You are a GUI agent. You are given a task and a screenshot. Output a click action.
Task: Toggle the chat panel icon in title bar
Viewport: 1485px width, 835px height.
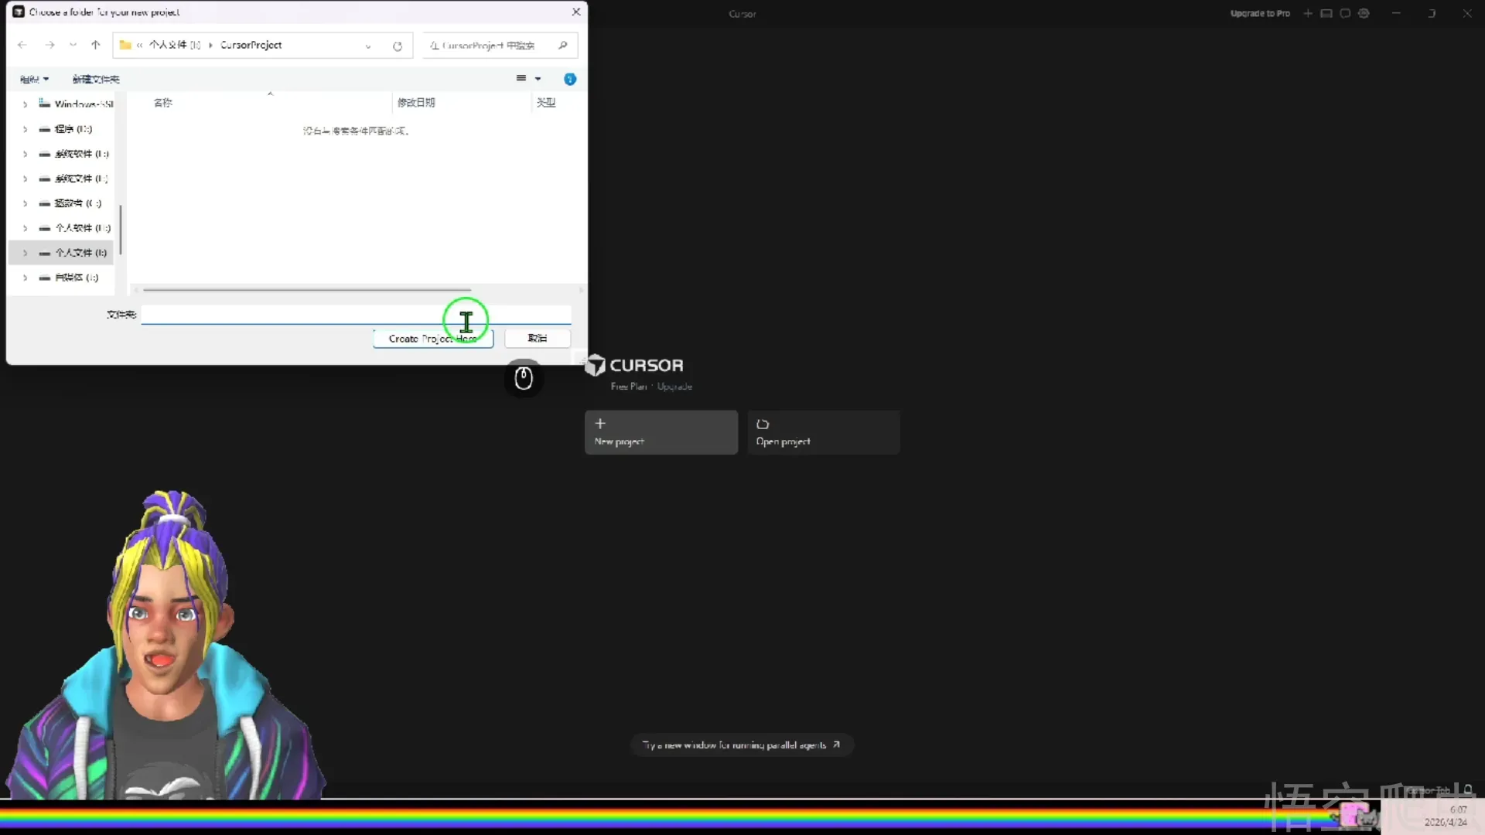click(1345, 13)
